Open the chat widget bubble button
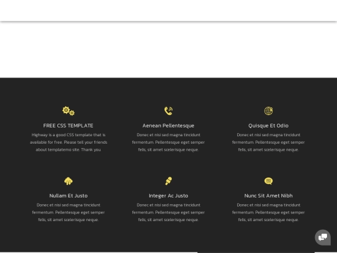 323,237
